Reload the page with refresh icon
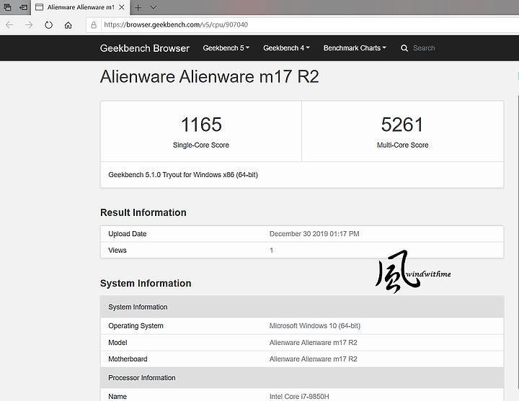The width and height of the screenshot is (519, 401). 49,24
